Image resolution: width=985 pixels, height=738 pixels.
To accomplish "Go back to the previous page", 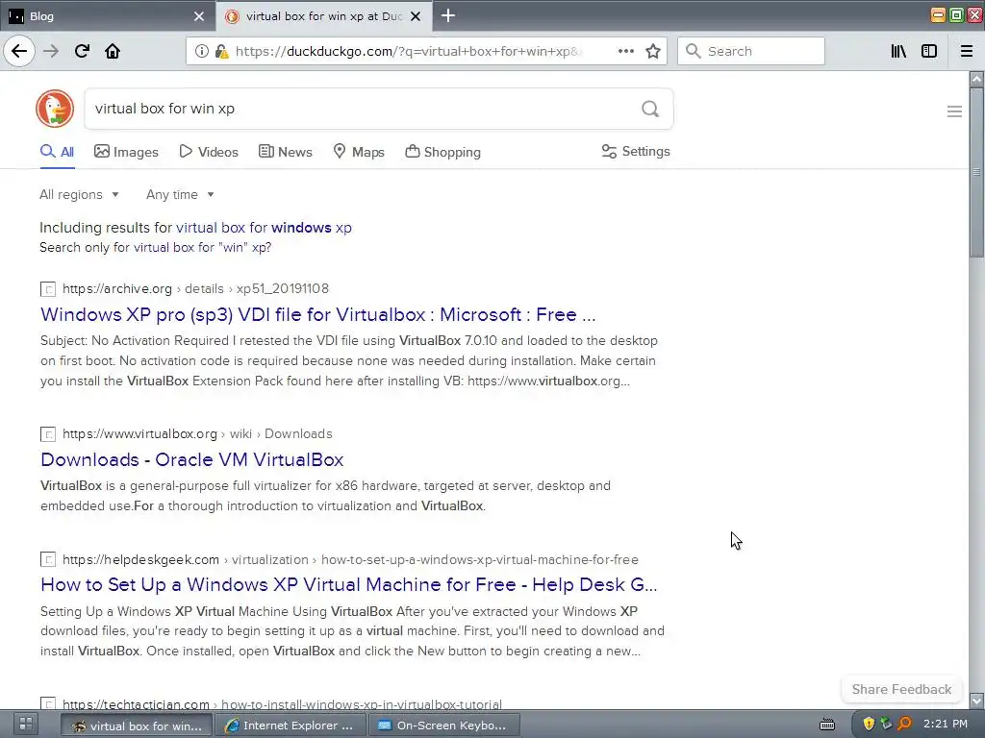I will (x=19, y=51).
